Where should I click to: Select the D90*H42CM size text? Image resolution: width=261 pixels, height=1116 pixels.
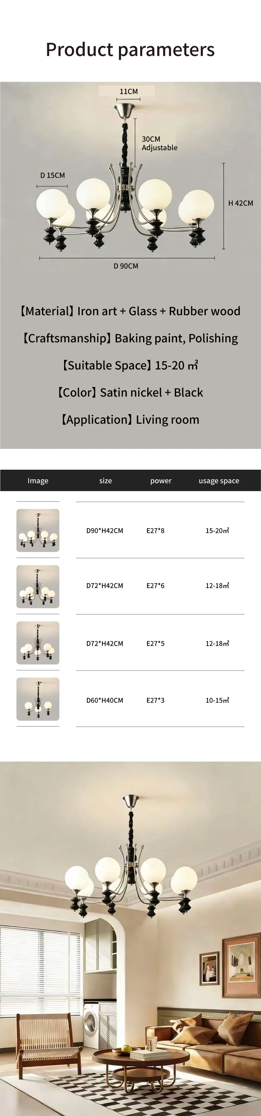(x=105, y=531)
